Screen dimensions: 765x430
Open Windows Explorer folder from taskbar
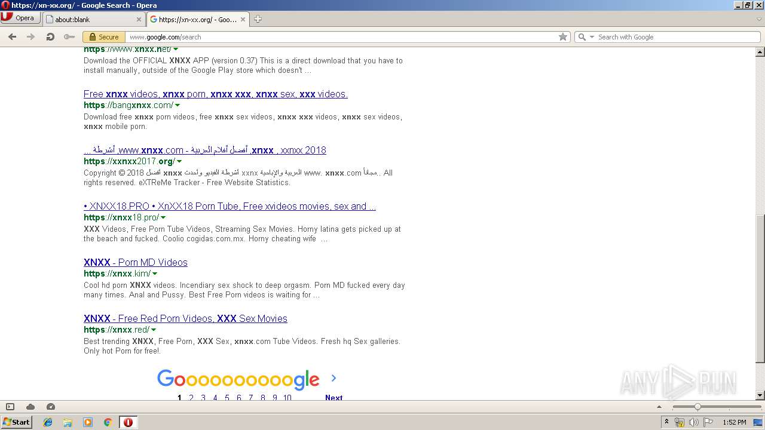tap(68, 422)
